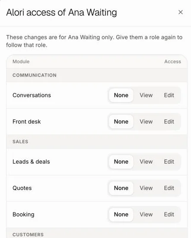Click the Booking module label
Image resolution: width=191 pixels, height=238 pixels.
(23, 215)
